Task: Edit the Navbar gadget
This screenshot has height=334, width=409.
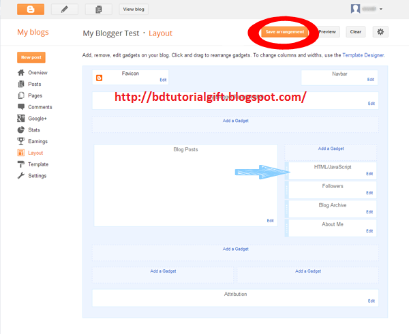Action: 370,80
